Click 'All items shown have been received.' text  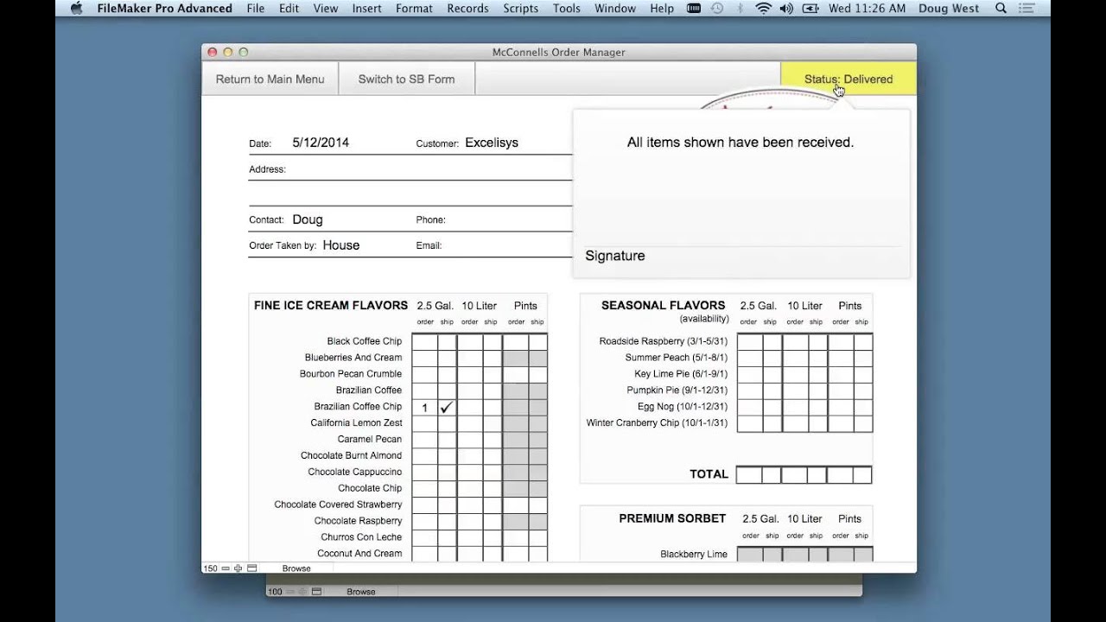[741, 143]
